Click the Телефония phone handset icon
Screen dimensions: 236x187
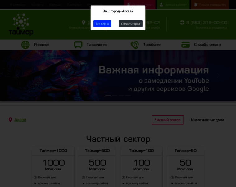135,45
